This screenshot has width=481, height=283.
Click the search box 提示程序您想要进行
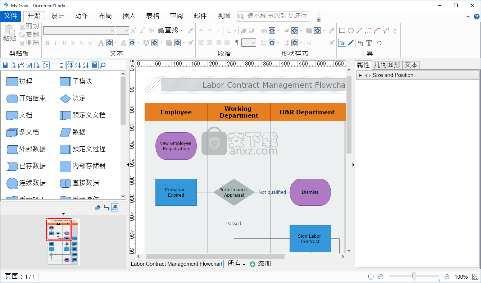(273, 16)
